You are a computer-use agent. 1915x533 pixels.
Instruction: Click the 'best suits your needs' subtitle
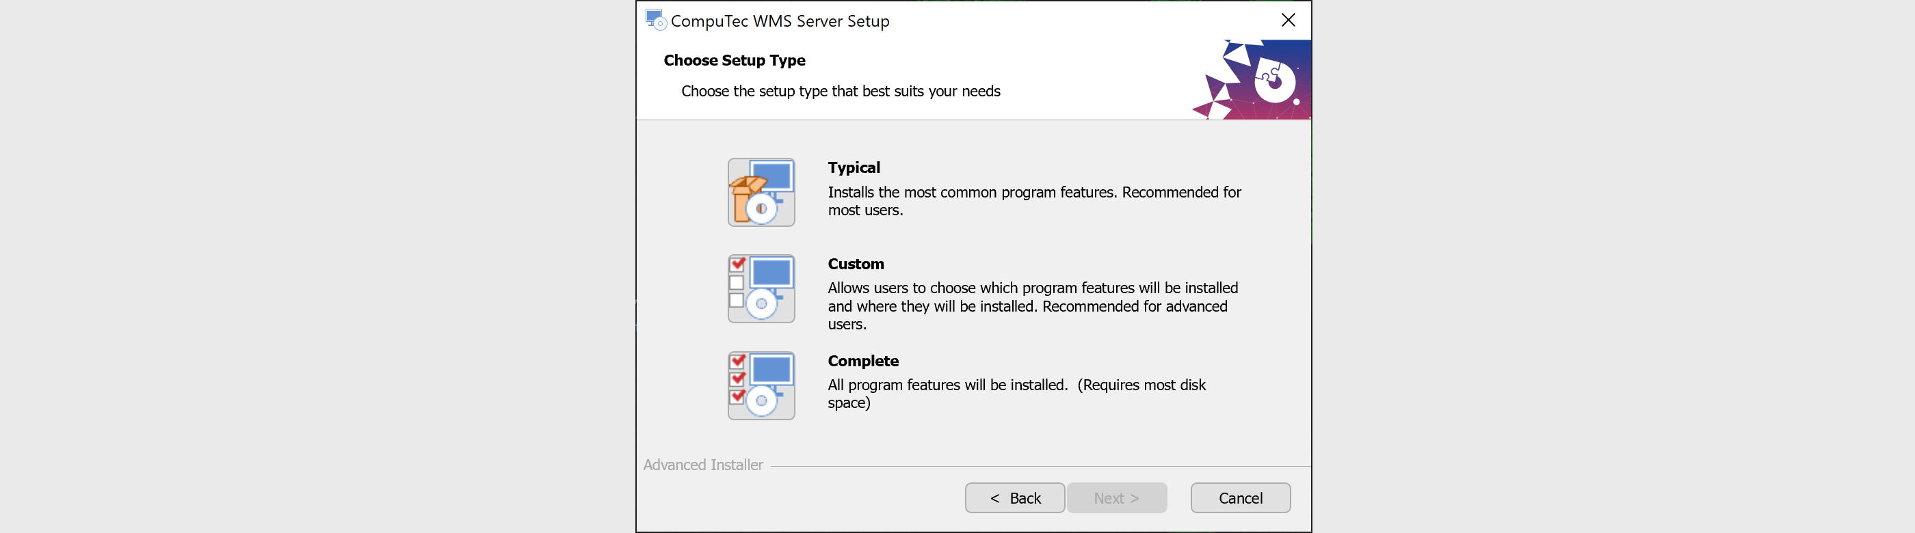tap(840, 92)
